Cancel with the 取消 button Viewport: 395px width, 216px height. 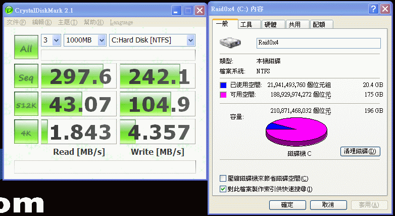[x=328, y=205]
